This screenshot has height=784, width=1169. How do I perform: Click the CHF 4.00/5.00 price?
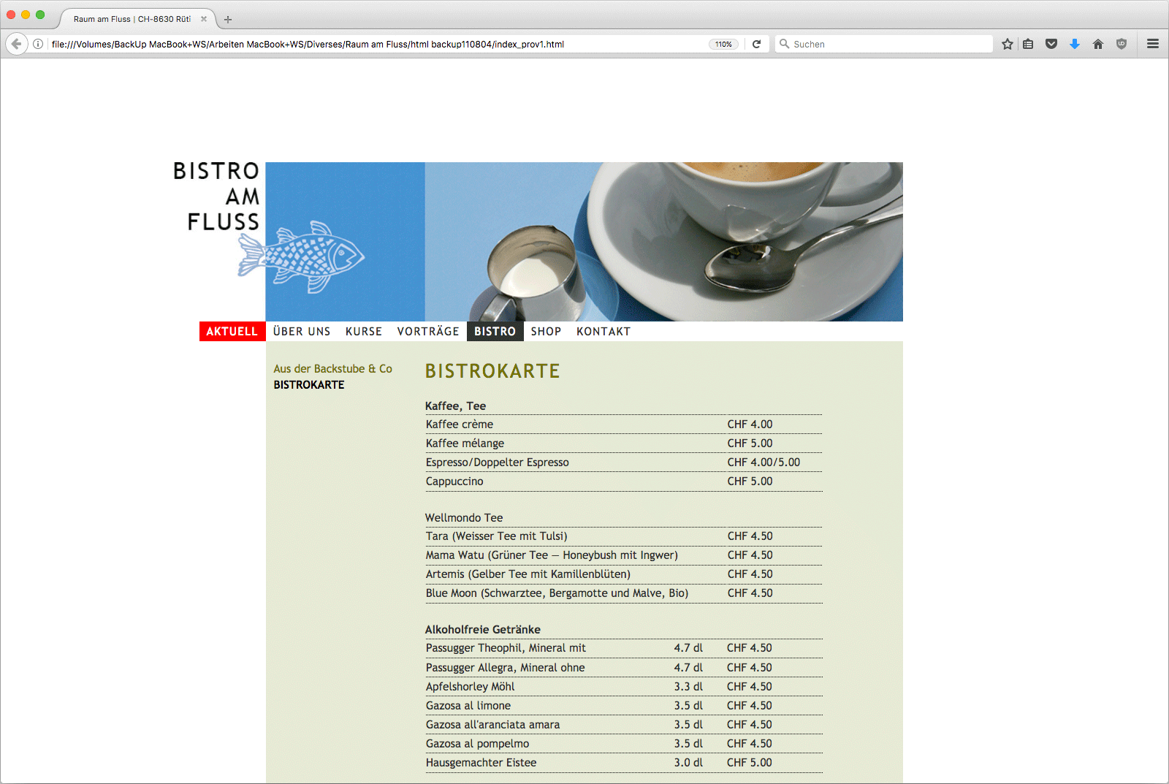764,463
